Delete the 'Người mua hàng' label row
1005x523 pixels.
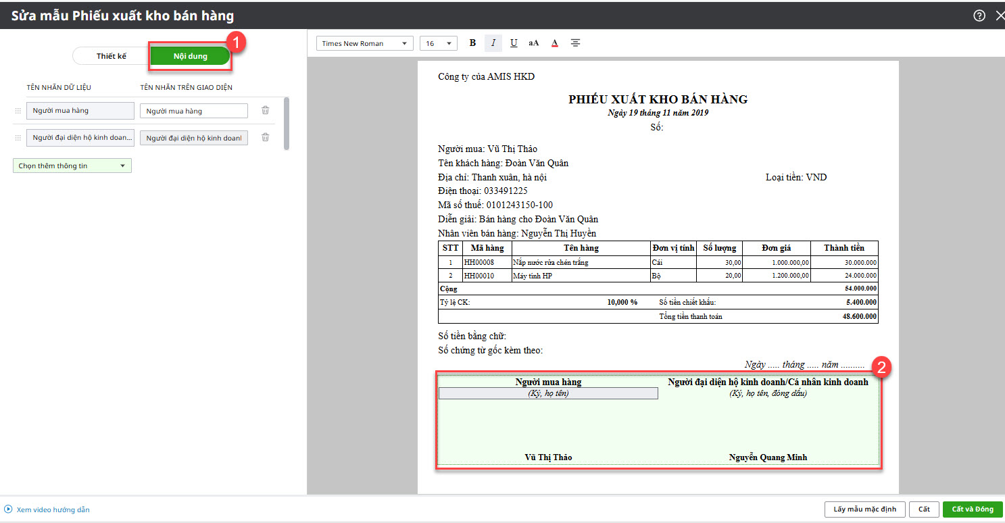(266, 111)
